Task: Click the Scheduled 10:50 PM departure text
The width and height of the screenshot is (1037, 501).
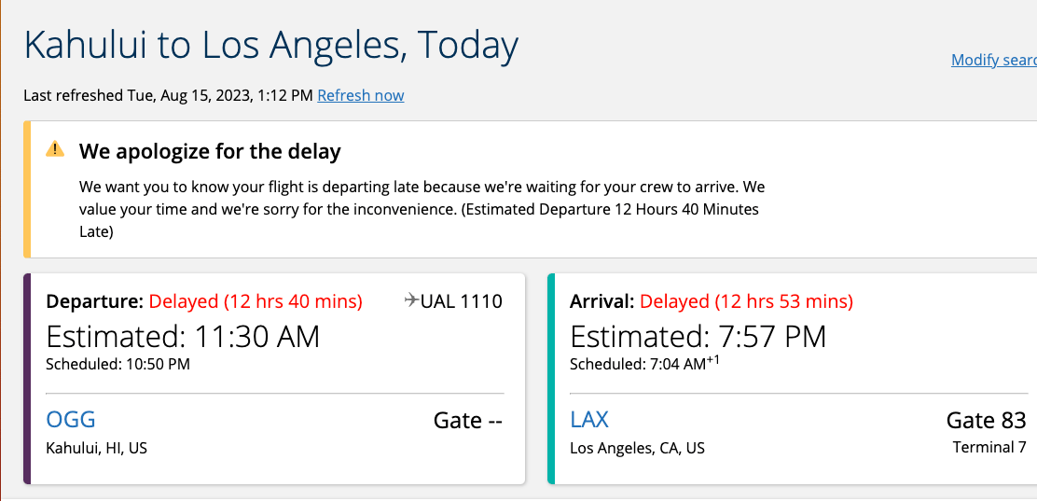Action: pyautogui.click(x=118, y=364)
